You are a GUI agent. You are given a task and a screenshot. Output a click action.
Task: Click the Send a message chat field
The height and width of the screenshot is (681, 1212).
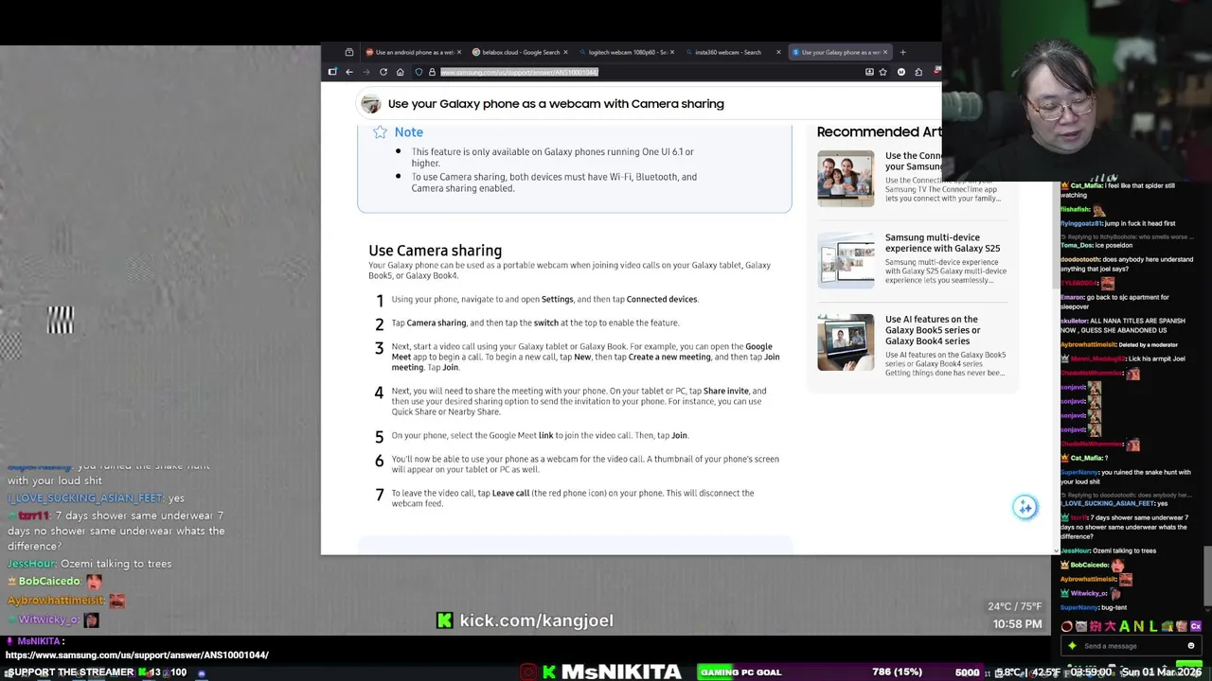pos(1132,646)
